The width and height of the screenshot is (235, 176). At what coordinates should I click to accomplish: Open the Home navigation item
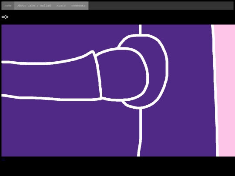tap(8, 6)
